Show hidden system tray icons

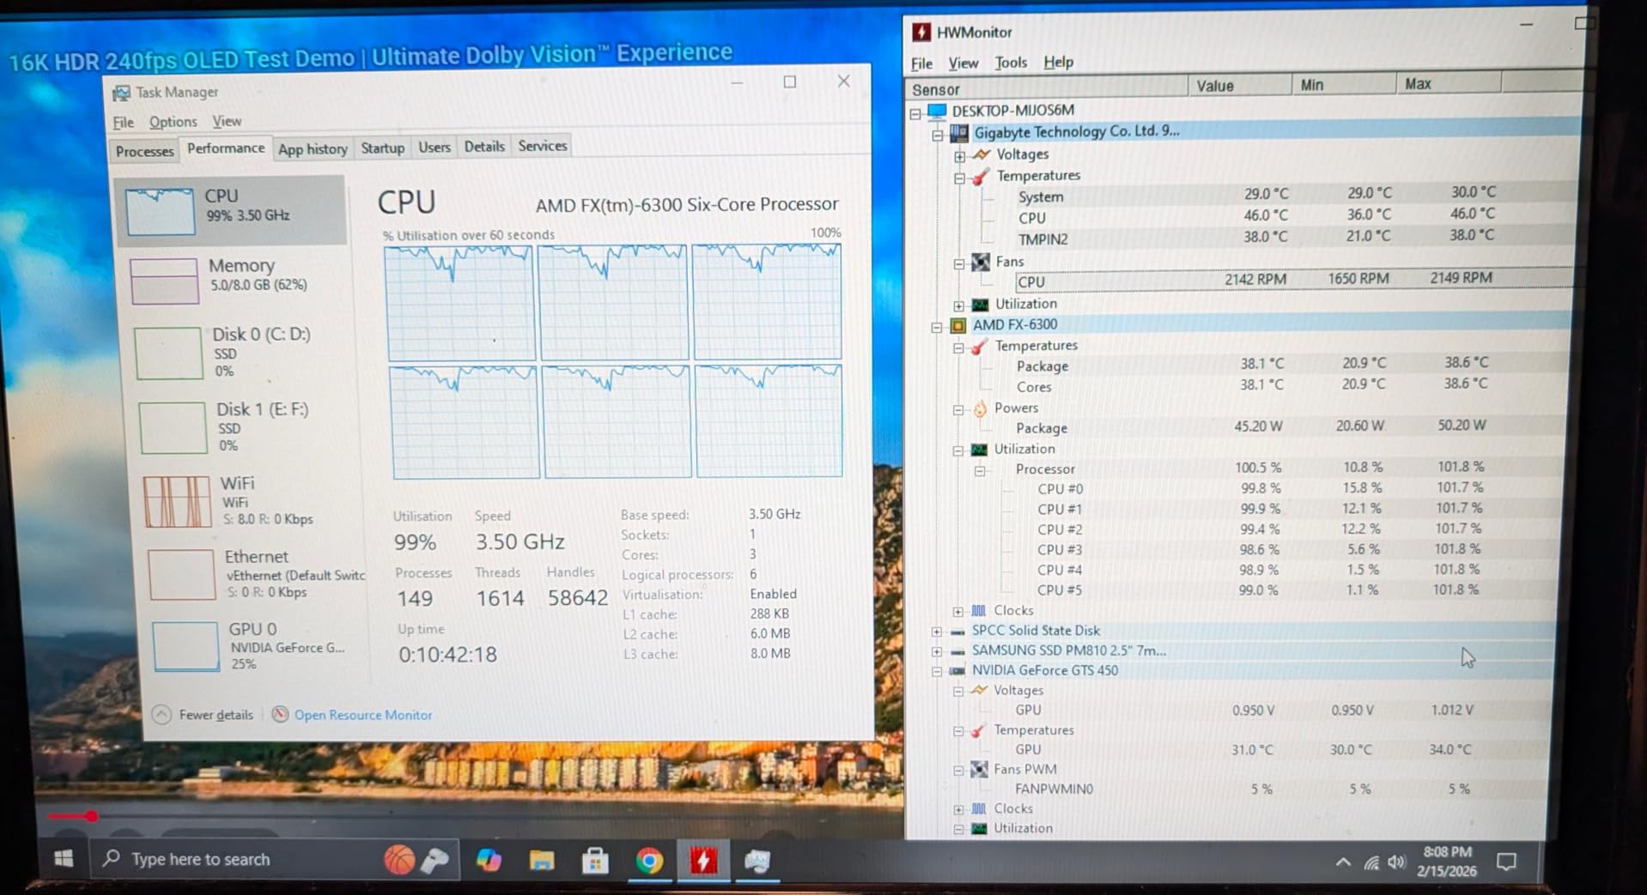[x=1343, y=862]
